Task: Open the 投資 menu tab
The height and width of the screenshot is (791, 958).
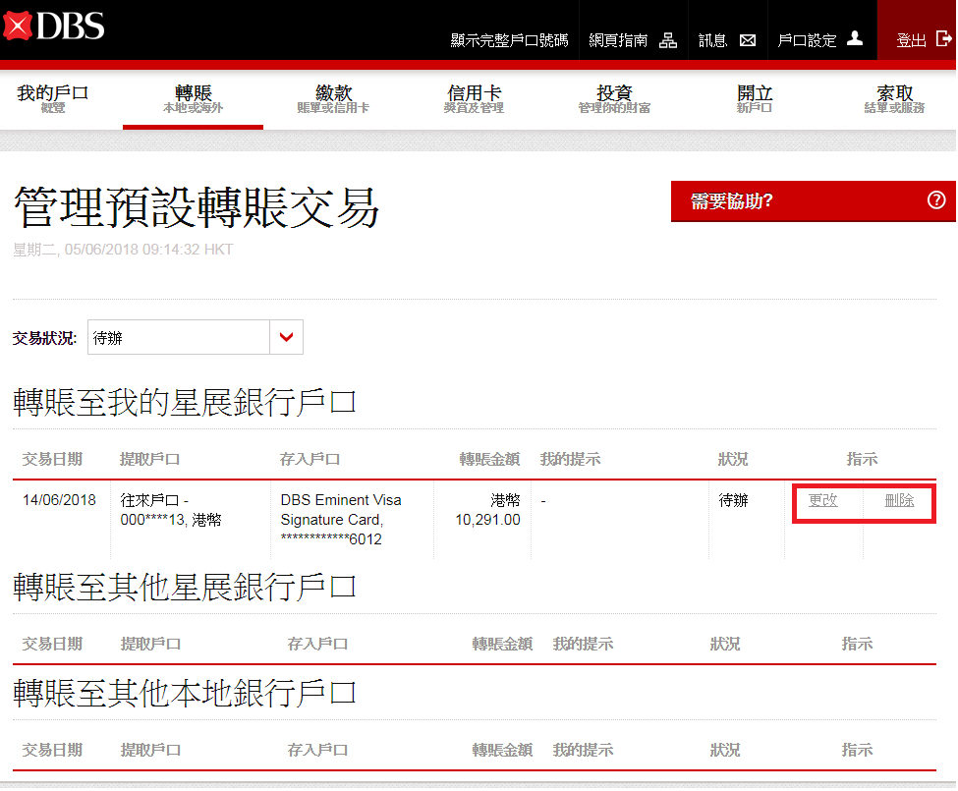Action: tap(614, 98)
